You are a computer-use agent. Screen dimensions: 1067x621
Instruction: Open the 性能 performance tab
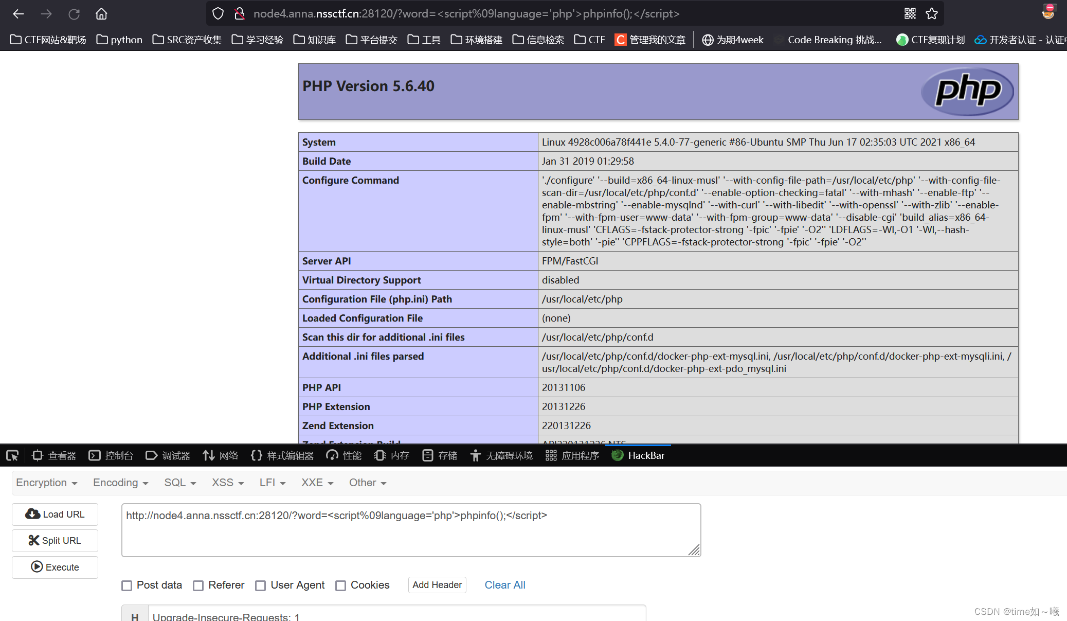[344, 455]
